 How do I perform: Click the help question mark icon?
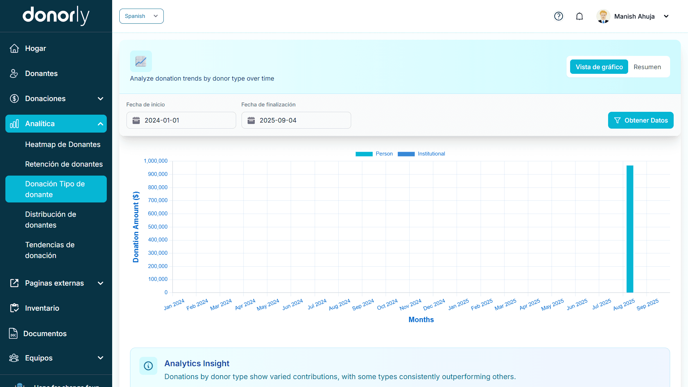coord(558,16)
